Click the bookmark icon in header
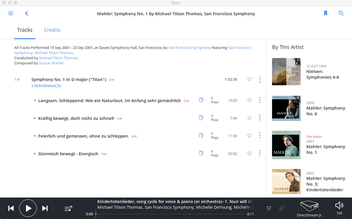Viewport: 352px width, 219px height. pyautogui.click(x=325, y=13)
